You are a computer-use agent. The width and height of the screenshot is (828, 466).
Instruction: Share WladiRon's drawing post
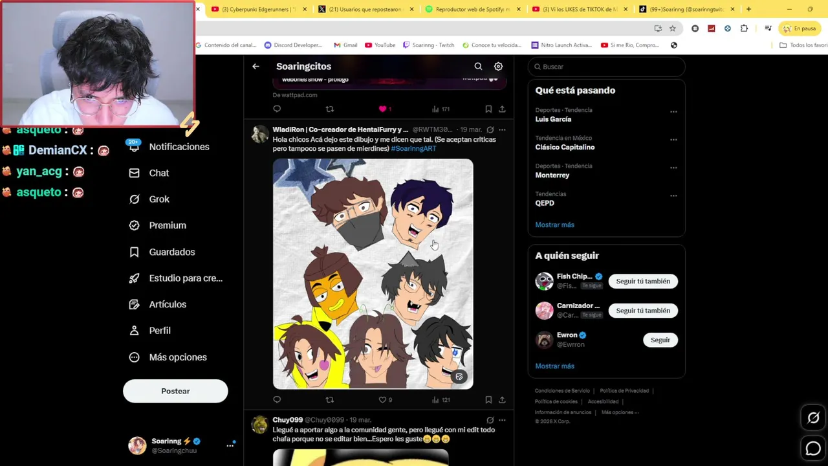click(502, 400)
